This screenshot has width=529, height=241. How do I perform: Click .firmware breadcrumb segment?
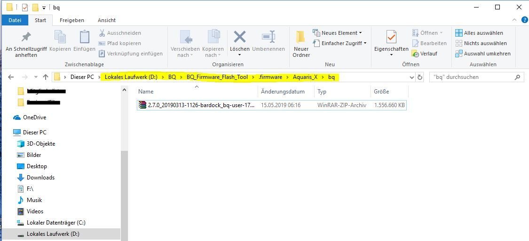[270, 77]
